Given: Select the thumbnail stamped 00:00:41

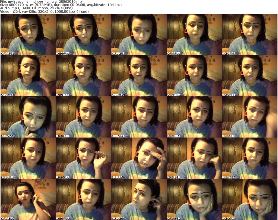Looking at the screenshot, I should point(139,34).
